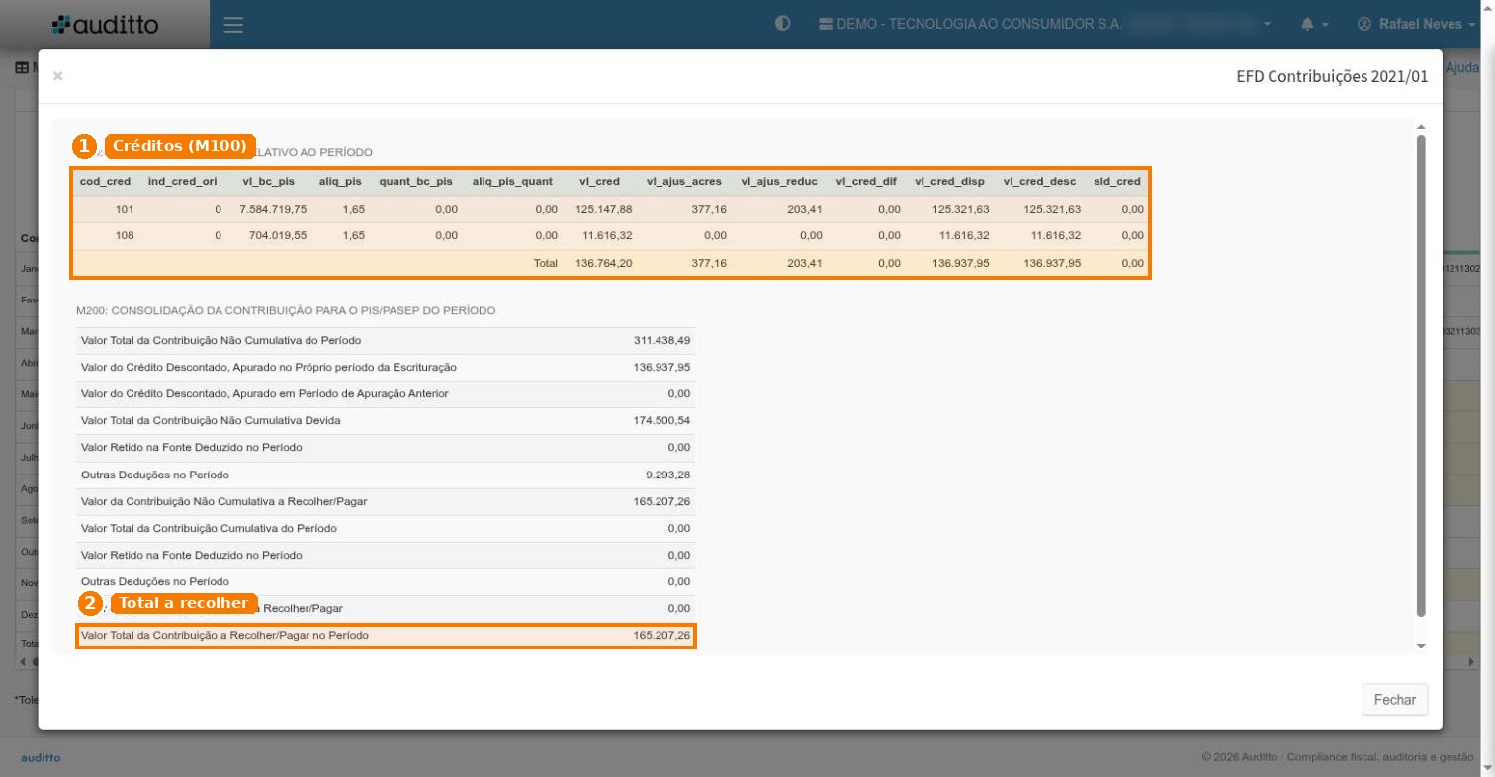Viewport: 1495px width, 777px height.
Task: Click the modal vertical scrollbar thumb
Action: click(x=1422, y=376)
